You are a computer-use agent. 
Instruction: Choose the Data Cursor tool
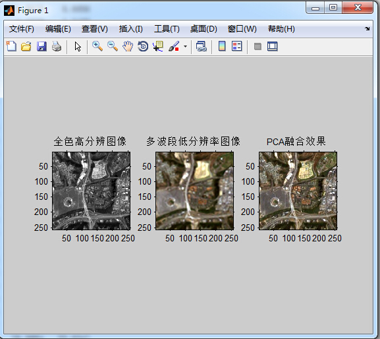[158, 46]
